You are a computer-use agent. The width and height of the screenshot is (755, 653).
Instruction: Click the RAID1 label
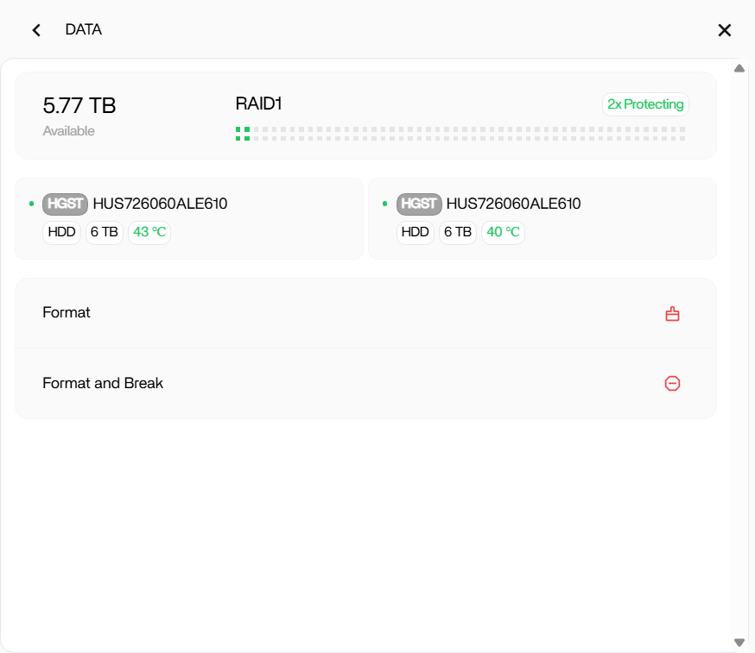tap(258, 104)
